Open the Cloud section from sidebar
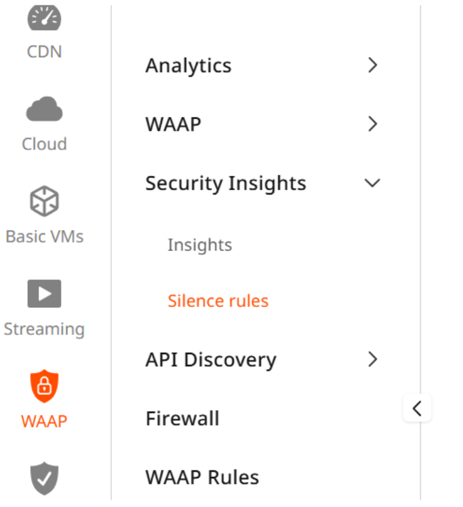This screenshot has width=463, height=507. tap(43, 110)
